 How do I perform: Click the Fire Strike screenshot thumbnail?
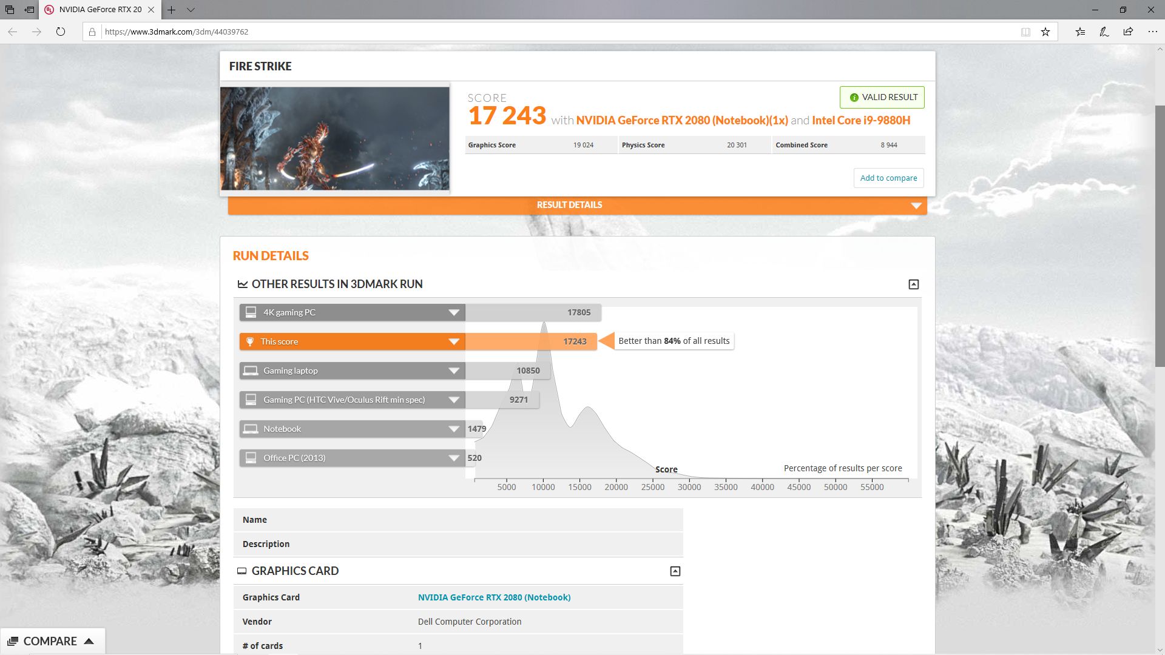pos(335,138)
